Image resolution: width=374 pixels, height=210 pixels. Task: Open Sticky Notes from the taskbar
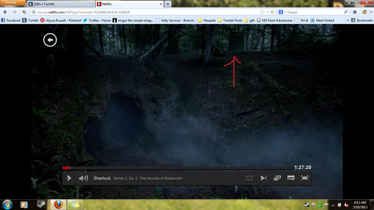(75, 205)
